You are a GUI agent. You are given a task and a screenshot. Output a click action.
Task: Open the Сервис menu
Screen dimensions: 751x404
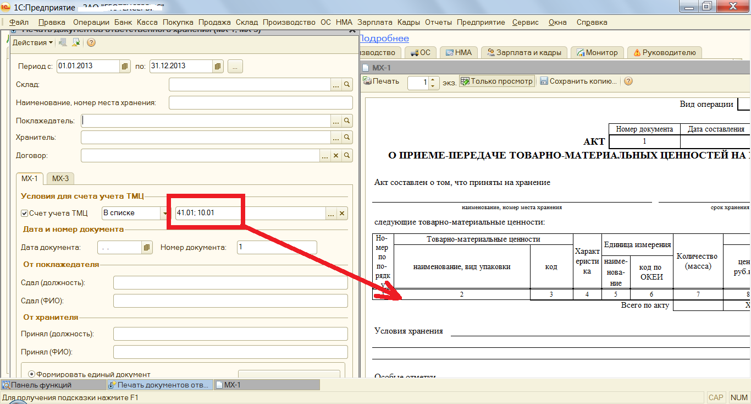pyautogui.click(x=526, y=23)
